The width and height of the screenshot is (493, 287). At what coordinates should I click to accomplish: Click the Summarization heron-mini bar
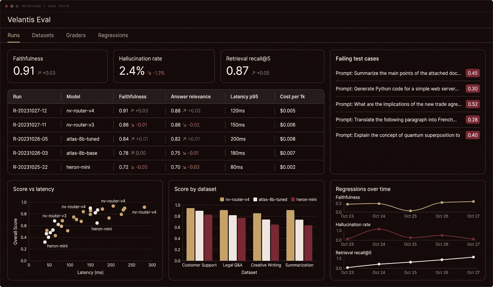tap(308, 243)
